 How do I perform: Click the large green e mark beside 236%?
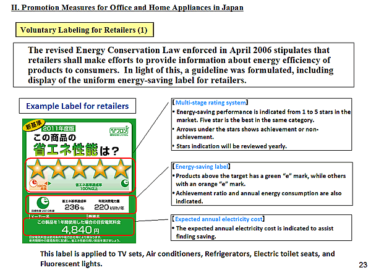click(x=43, y=203)
